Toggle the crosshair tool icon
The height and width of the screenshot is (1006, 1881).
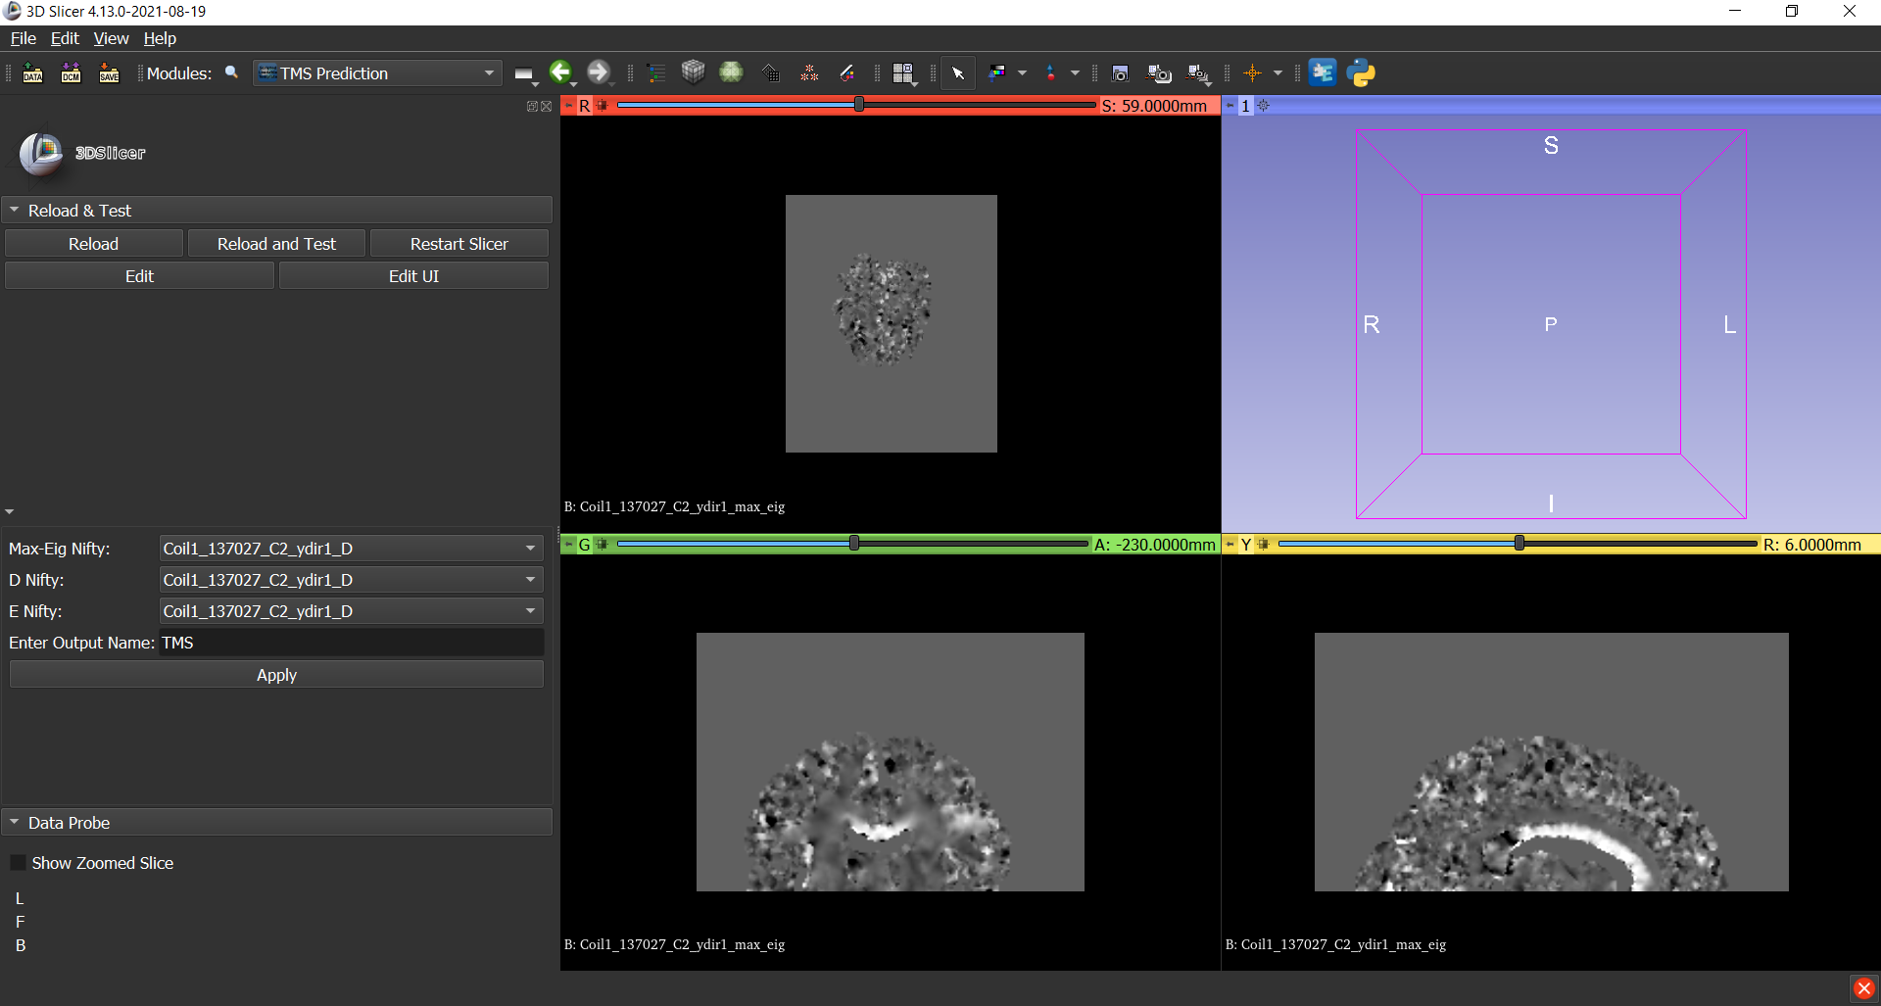1252,73
